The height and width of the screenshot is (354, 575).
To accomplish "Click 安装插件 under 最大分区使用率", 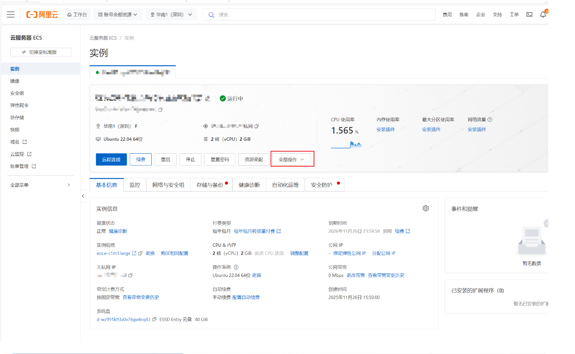I will pos(431,130).
